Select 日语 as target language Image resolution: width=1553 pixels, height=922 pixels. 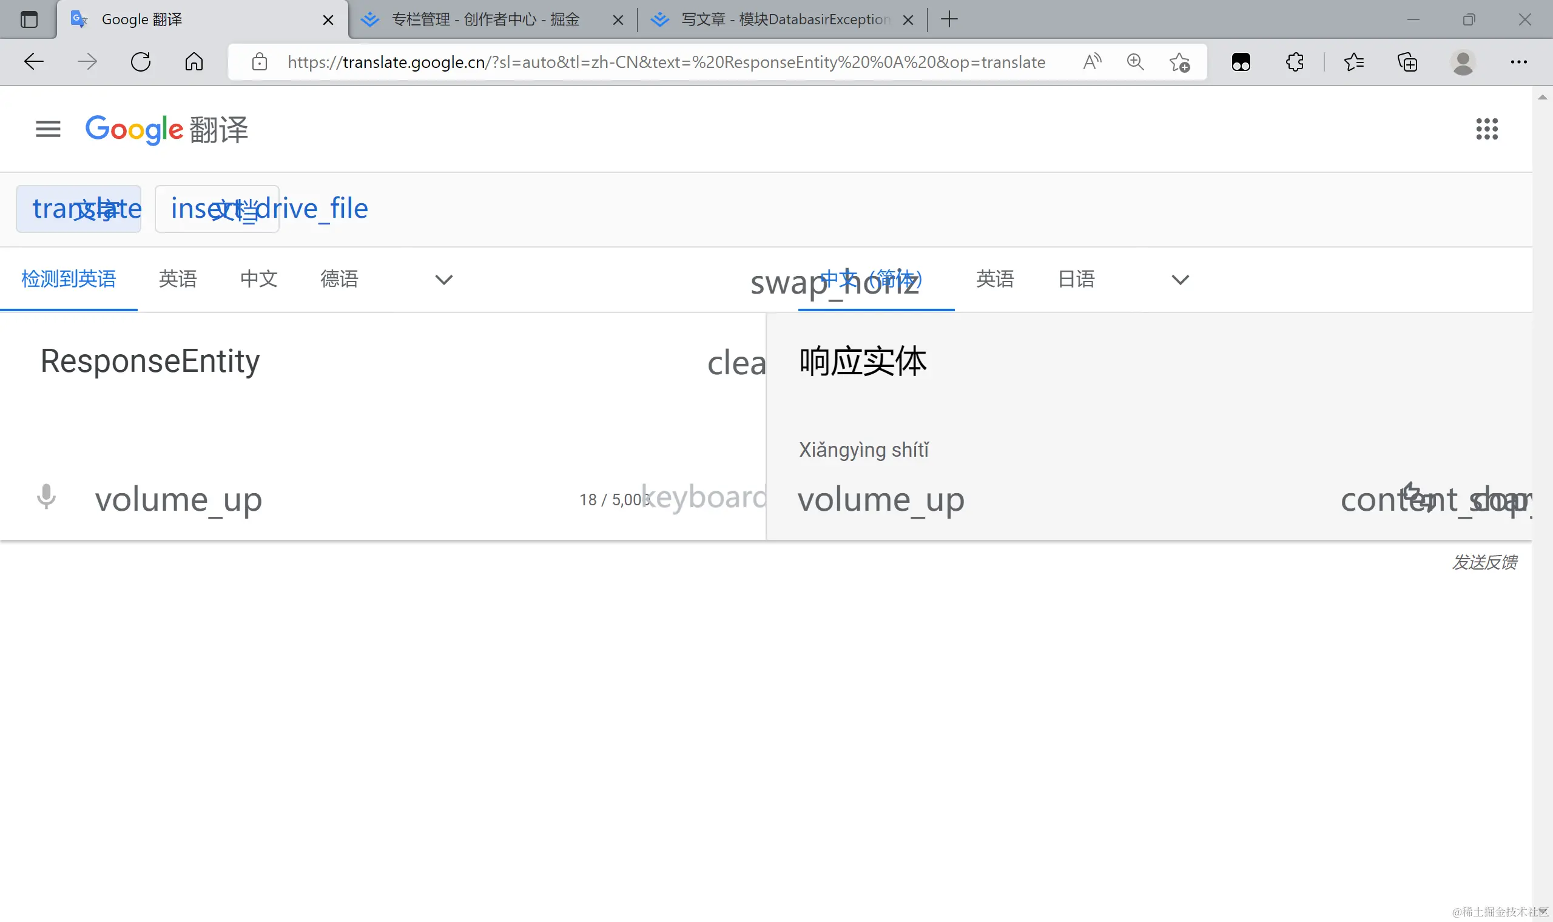tap(1076, 279)
